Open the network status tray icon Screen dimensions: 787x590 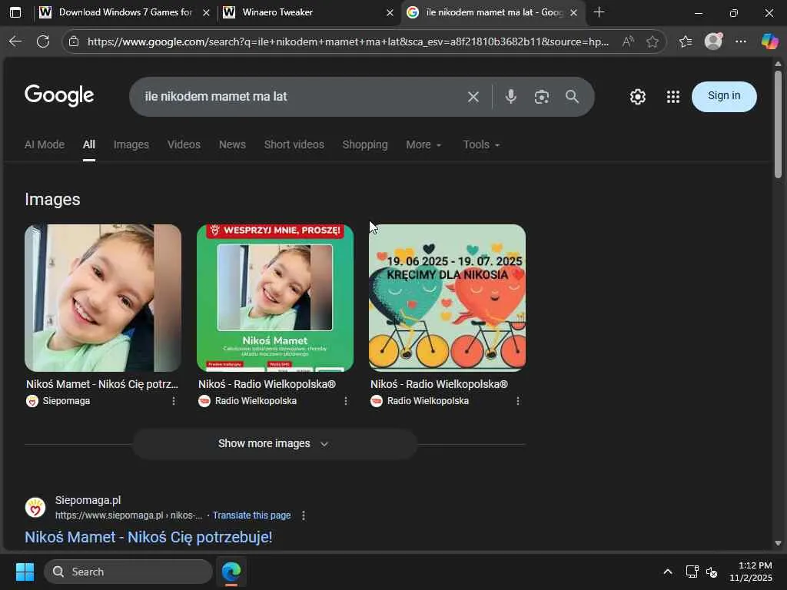point(692,572)
